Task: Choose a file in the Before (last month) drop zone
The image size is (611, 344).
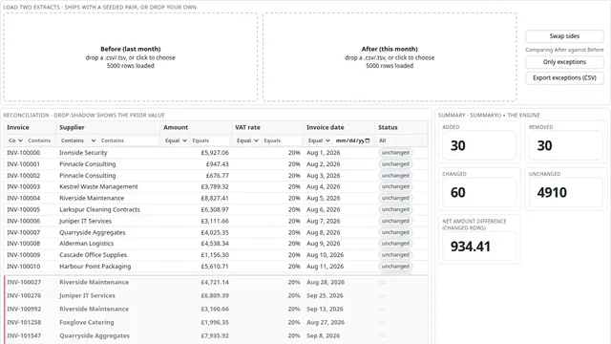Action: [x=131, y=57]
